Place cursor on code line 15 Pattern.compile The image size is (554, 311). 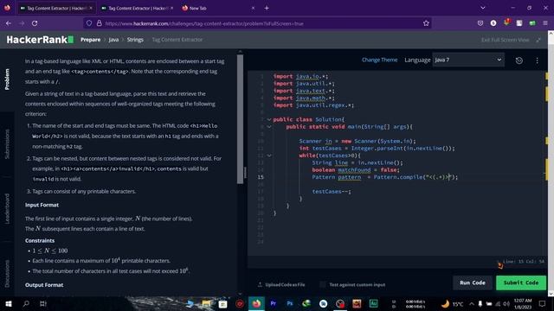384,177
